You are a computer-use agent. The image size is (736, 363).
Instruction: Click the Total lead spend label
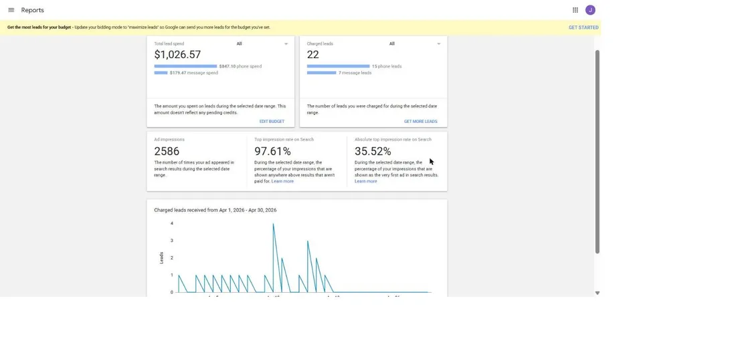click(x=169, y=43)
